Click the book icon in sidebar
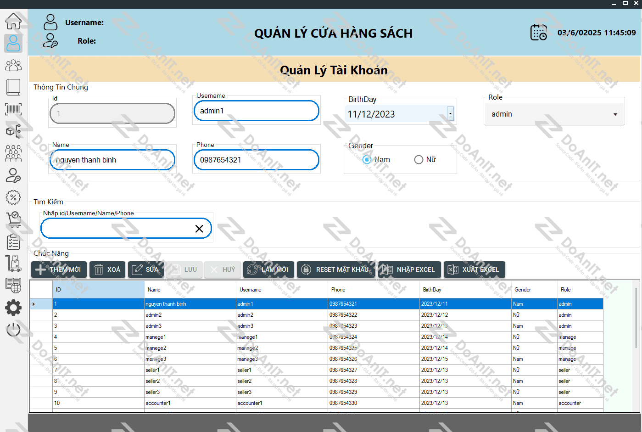Screen dimensions: 642x432 point(13,87)
